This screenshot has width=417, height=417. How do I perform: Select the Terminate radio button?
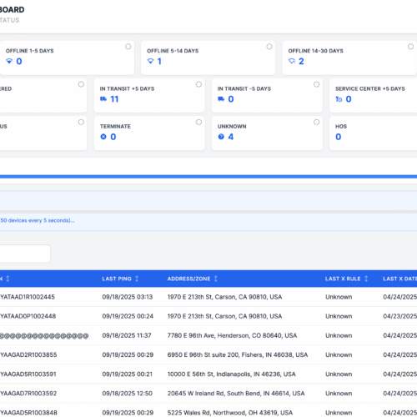click(198, 122)
